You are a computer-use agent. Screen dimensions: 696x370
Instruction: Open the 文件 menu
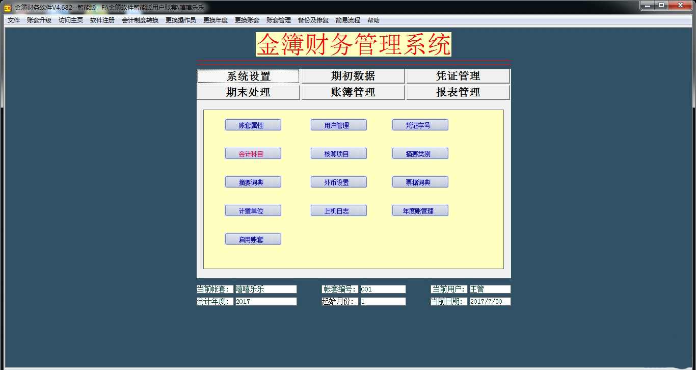click(x=14, y=20)
